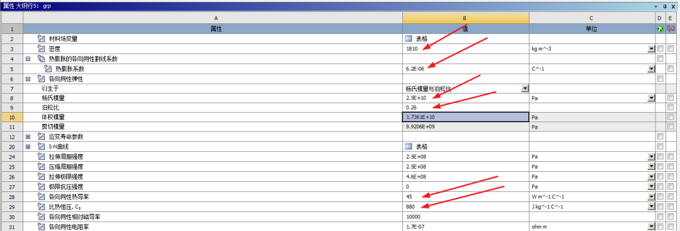680x231 pixels.
Task: Click the 各向同性热导率 value cell 45
Action: click(x=466, y=196)
